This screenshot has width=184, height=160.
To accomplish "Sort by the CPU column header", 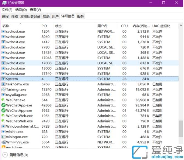I will (x=124, y=26).
